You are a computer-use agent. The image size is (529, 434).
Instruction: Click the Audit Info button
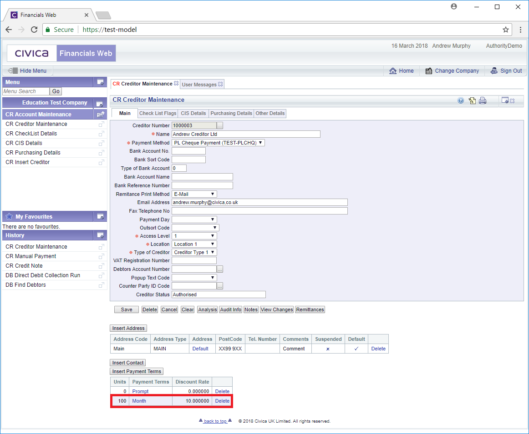click(231, 309)
